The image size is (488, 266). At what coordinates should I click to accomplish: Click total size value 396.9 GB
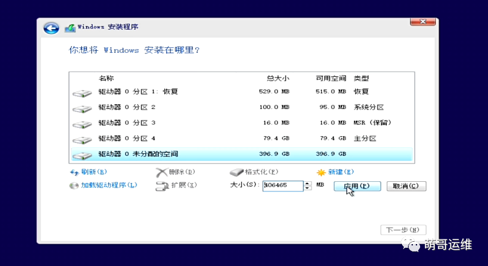click(274, 154)
